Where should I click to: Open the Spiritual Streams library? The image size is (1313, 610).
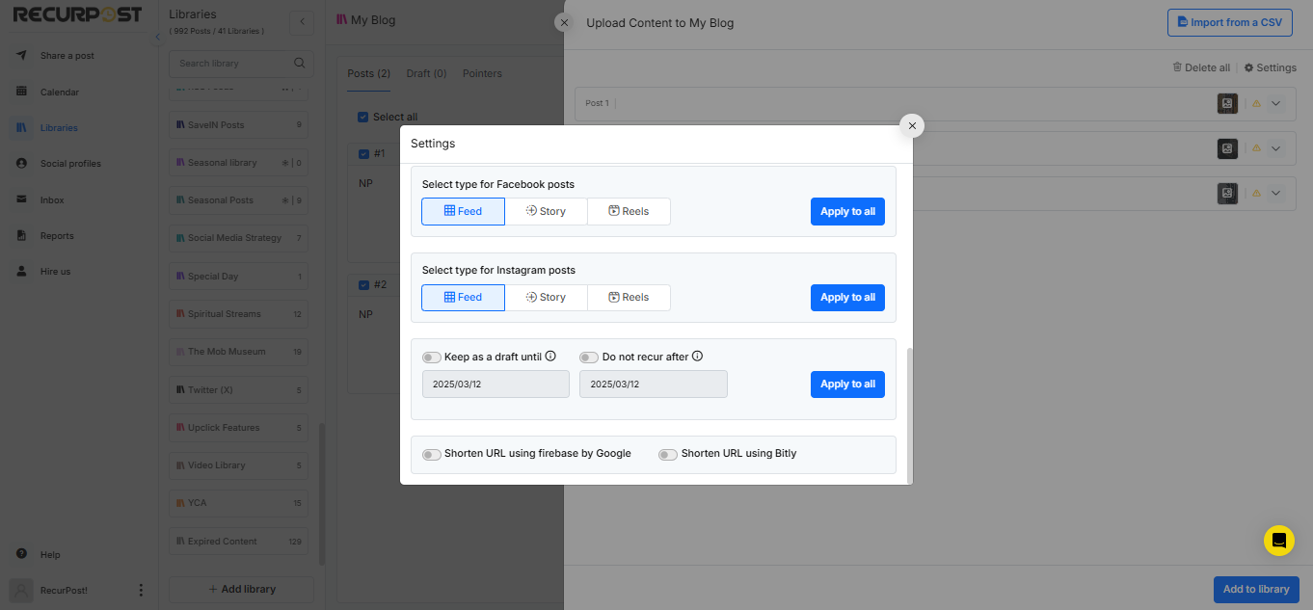(x=238, y=314)
